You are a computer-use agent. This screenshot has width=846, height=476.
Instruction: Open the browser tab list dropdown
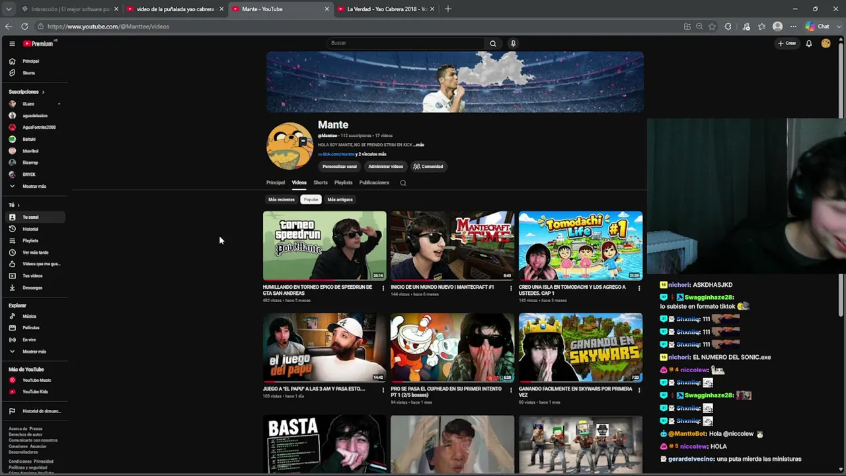coord(9,9)
